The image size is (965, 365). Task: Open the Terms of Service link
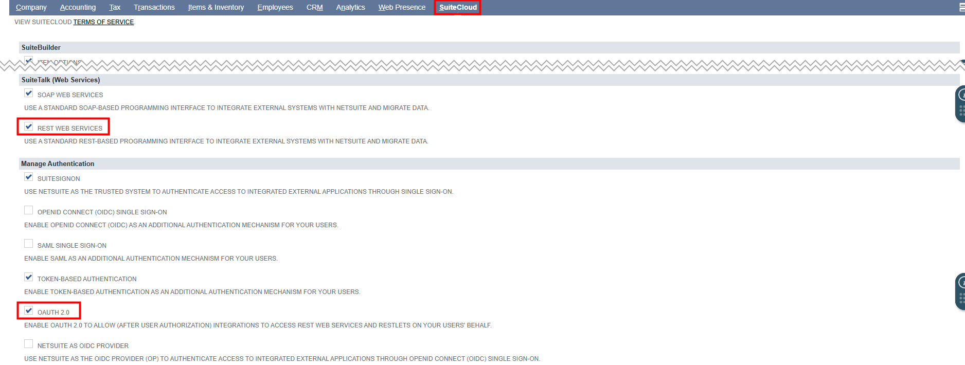103,22
